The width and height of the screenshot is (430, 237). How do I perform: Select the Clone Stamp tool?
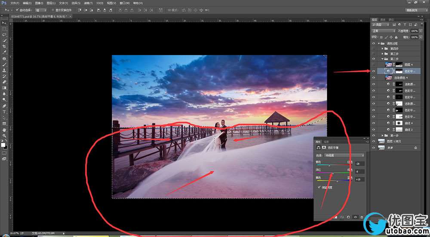point(4,71)
